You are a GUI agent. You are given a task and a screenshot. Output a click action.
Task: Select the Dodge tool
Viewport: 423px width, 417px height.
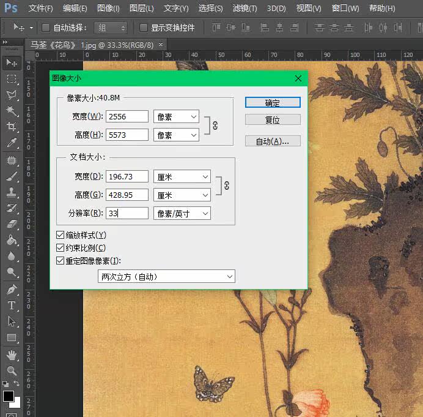(x=12, y=272)
